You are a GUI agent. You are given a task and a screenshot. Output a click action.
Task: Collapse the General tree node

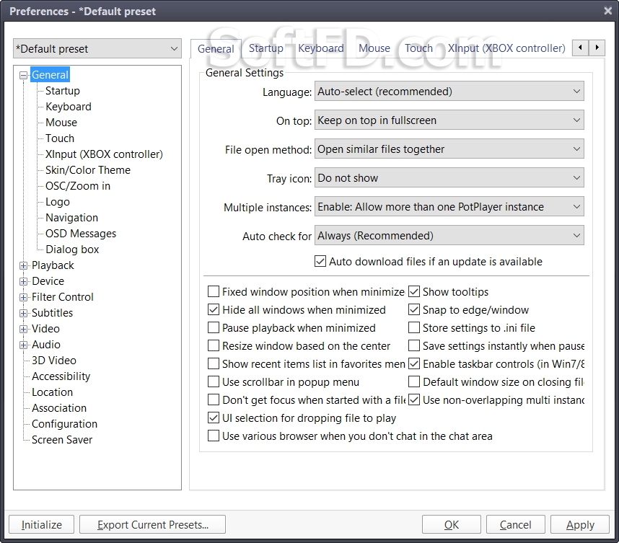[24, 75]
